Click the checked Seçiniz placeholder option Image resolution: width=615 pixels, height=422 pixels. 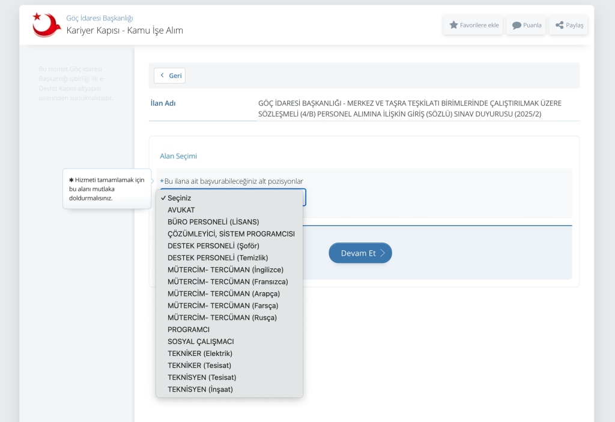pos(179,197)
